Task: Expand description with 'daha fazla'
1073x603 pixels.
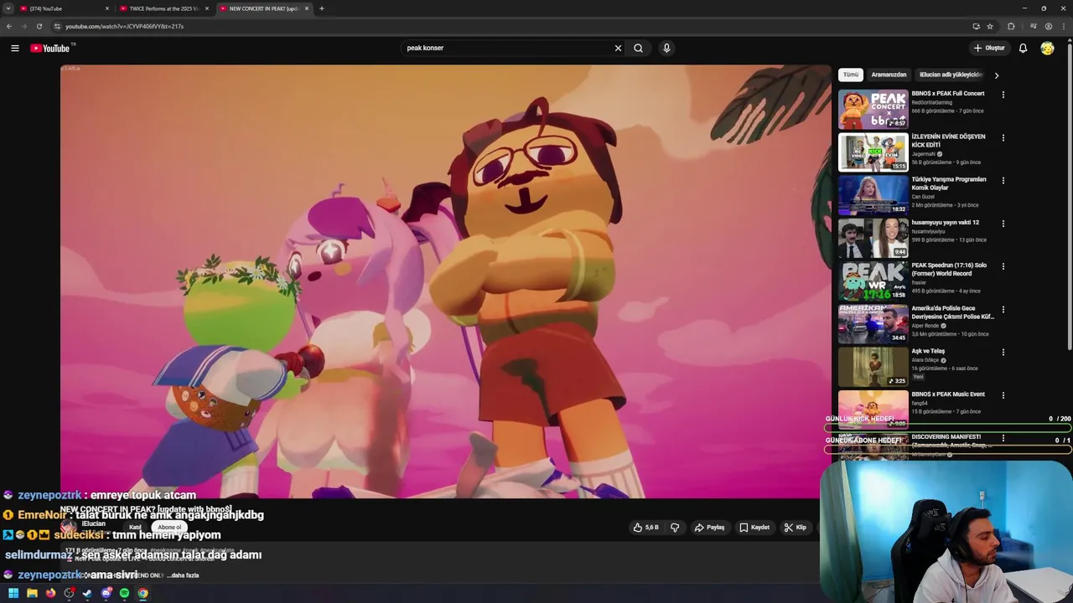Action: point(183,575)
